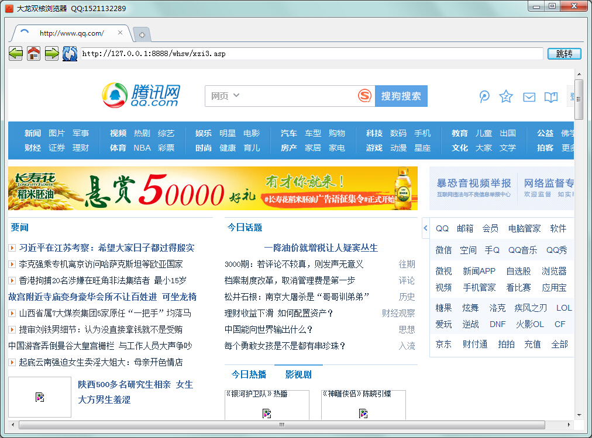
Task: Click play icon beside 起底云南 headline
Action: (x=12, y=362)
